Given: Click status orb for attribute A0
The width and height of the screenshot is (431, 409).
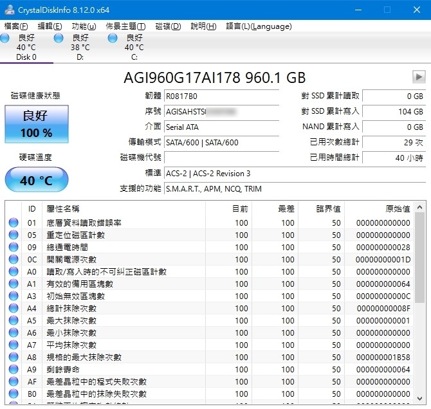Looking at the screenshot, I should tap(14, 271).
